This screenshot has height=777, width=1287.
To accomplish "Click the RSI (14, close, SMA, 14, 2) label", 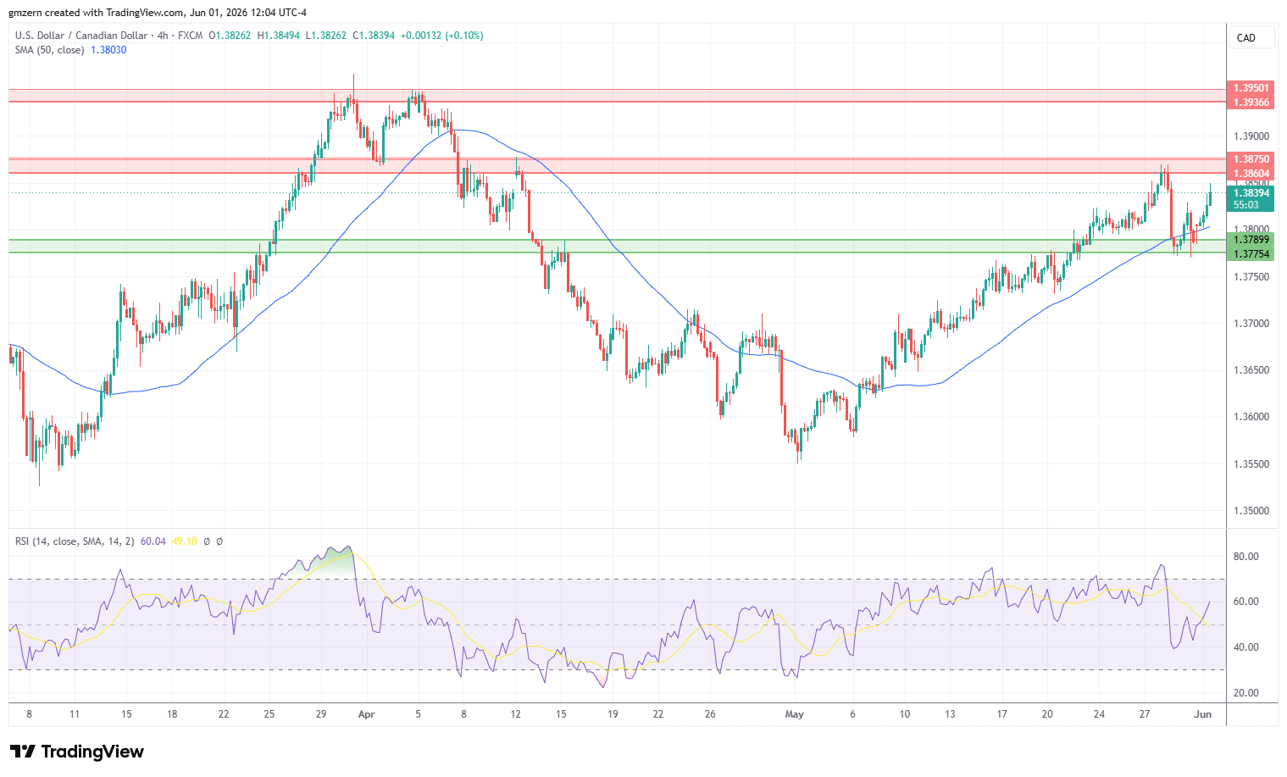I will pos(75,541).
